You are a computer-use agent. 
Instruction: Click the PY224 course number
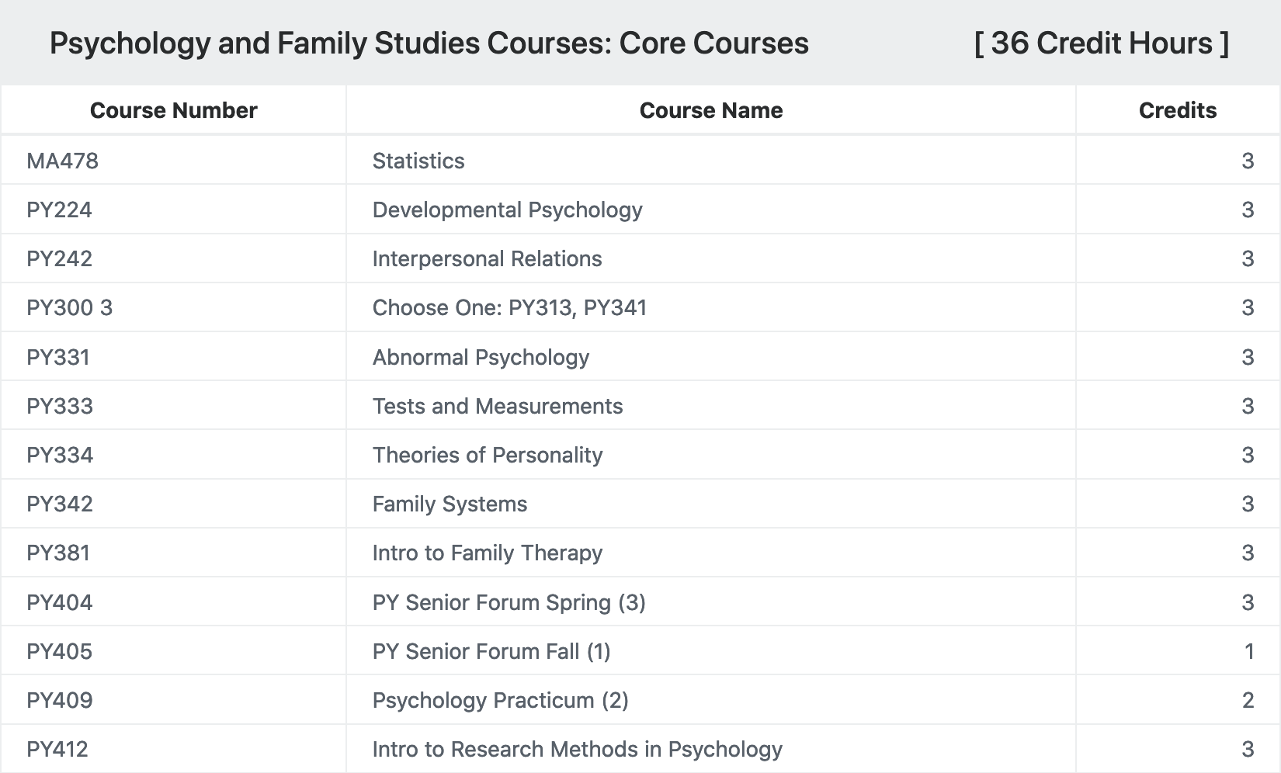(x=59, y=210)
